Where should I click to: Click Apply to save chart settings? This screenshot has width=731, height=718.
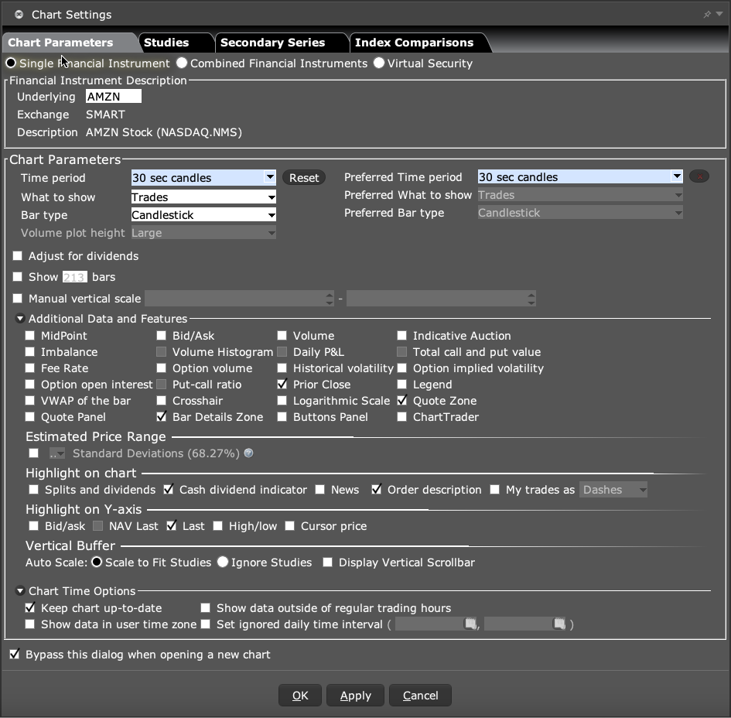click(x=355, y=696)
